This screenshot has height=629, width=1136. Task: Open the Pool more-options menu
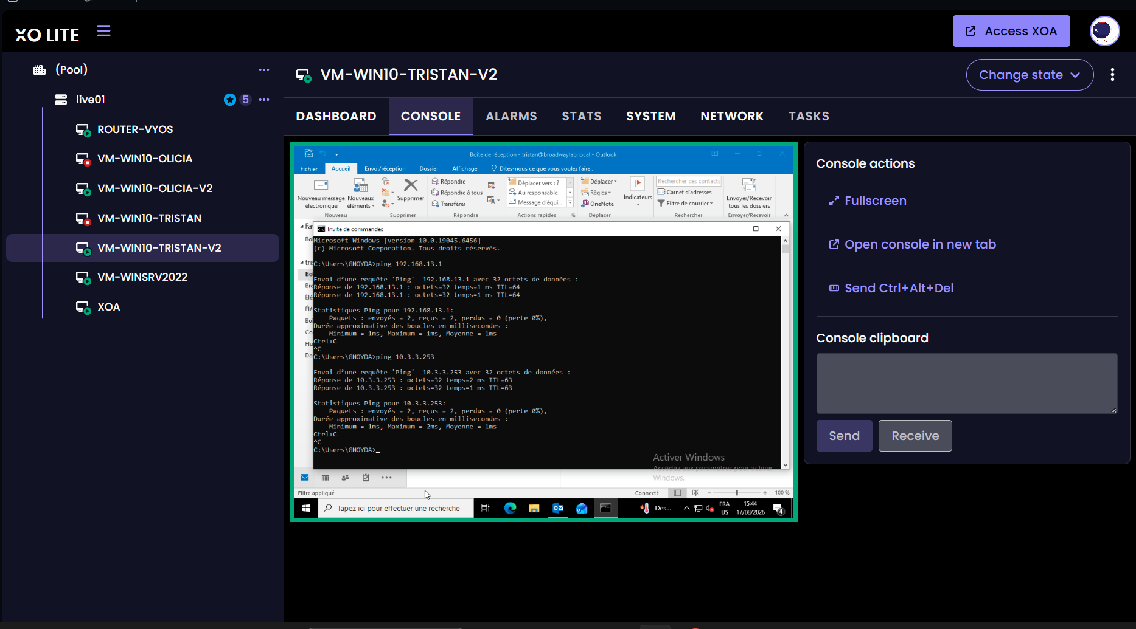coord(263,70)
